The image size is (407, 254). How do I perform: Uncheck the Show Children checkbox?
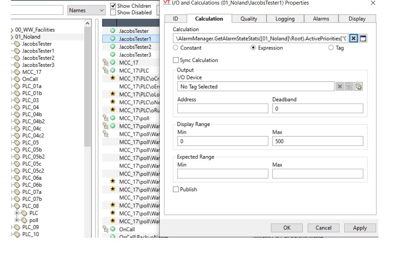[113, 6]
